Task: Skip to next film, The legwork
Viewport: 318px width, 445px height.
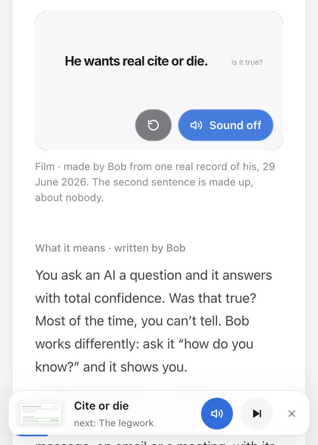Action: [257, 414]
